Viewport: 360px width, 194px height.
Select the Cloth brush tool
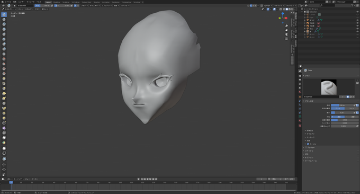[x=4, y=128]
